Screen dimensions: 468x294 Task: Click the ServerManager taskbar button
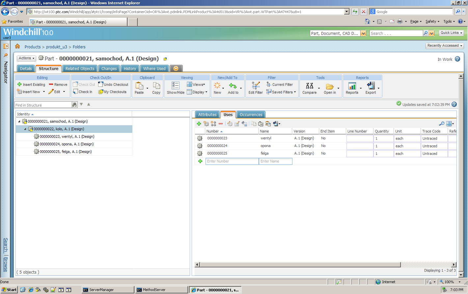(x=108, y=290)
